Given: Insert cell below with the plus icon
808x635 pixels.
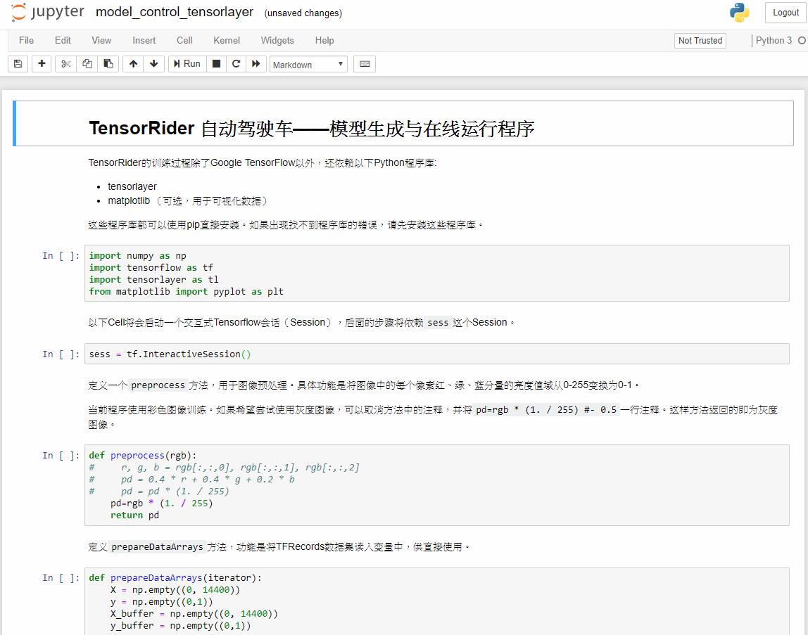Looking at the screenshot, I should (42, 64).
